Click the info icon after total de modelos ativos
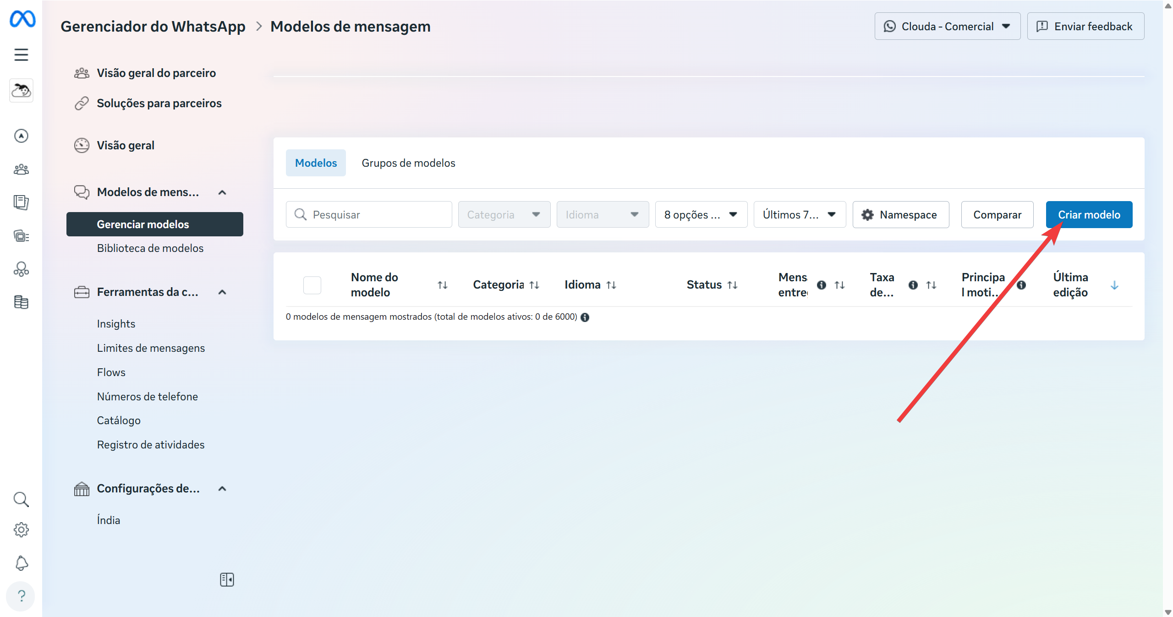This screenshot has height=617, width=1173. 585,317
